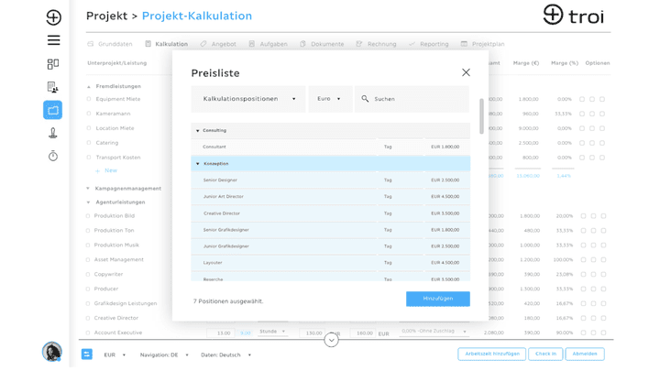Click the dashboard tiles sidebar icon
This screenshot has height=371, width=660.
point(53,64)
